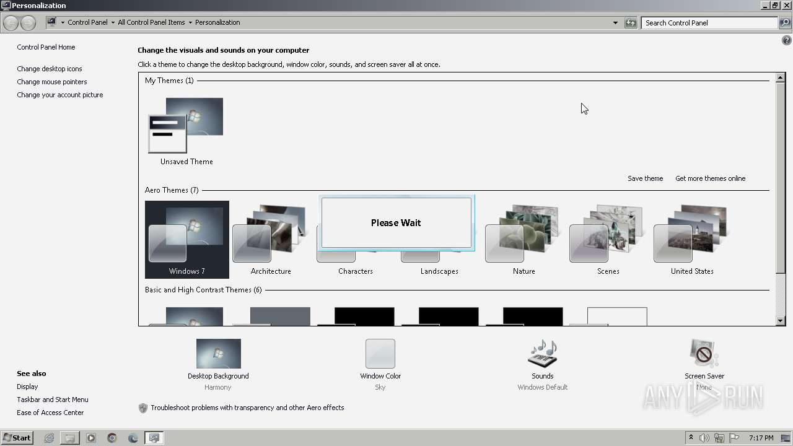Open Change desktop icons link
The image size is (793, 446).
(50, 69)
